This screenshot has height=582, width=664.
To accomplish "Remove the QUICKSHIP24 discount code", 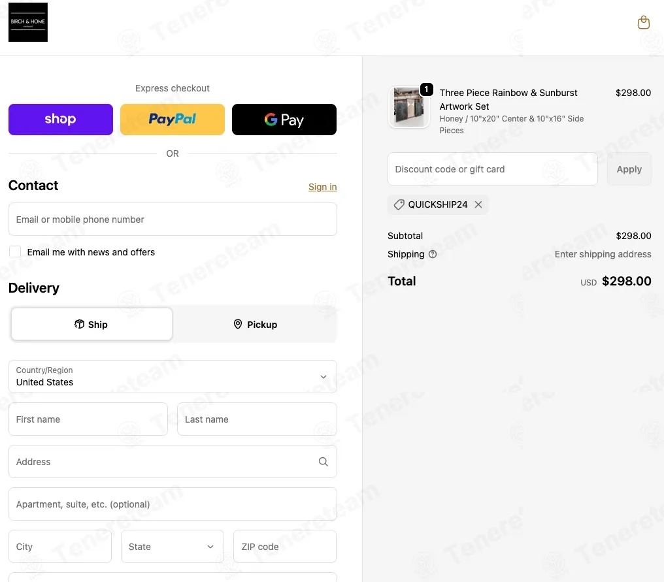I will tap(478, 204).
